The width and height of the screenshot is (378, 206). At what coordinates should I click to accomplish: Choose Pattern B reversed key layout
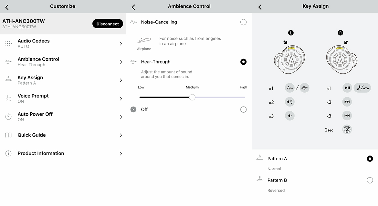click(x=370, y=180)
